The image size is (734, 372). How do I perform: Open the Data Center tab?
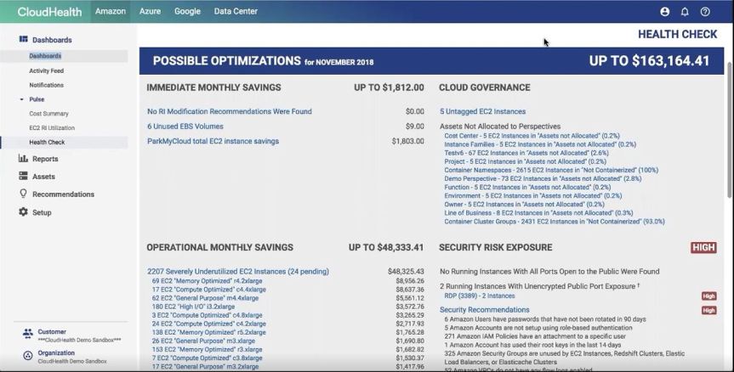click(236, 12)
